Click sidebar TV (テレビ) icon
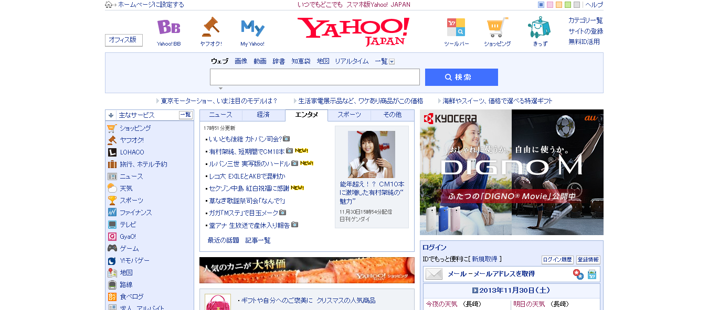The width and height of the screenshot is (708, 310). (112, 225)
